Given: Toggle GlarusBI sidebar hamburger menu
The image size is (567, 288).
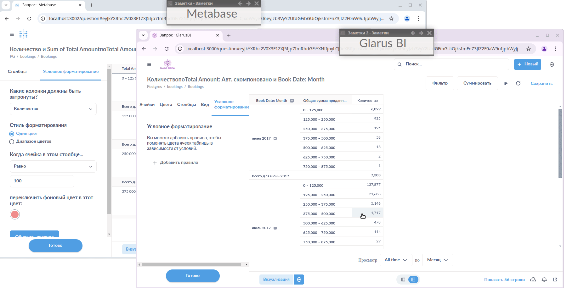Looking at the screenshot, I should [x=149, y=64].
